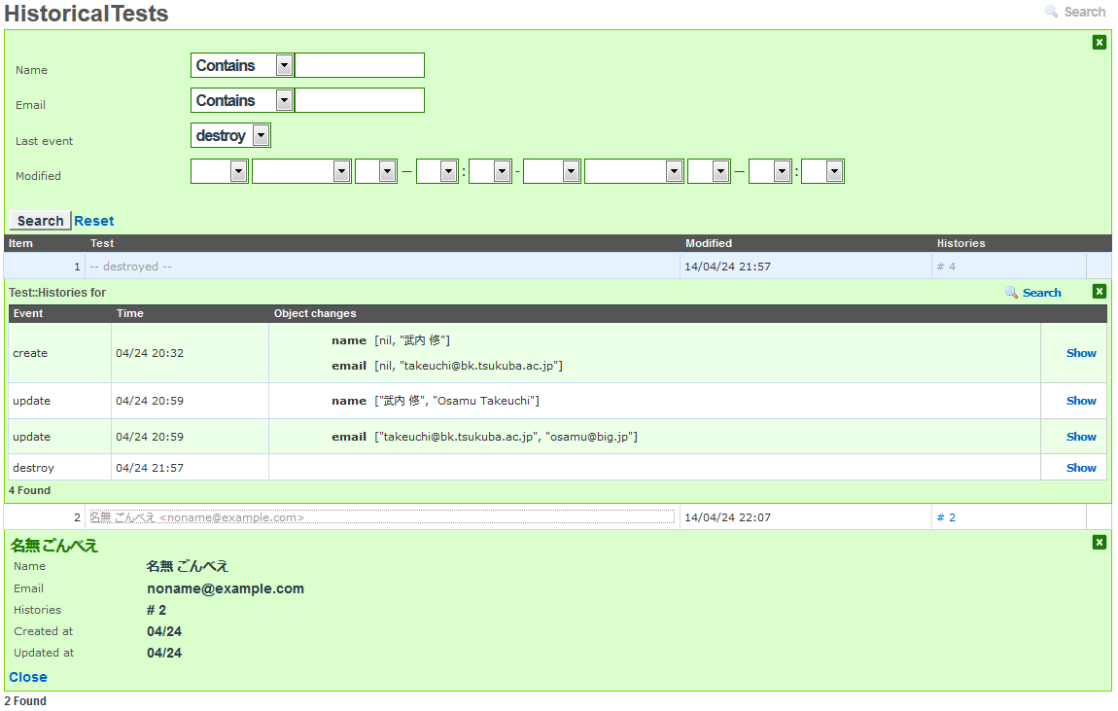The image size is (1118, 711).
Task: Click the Close link in detail panel
Action: coord(28,677)
